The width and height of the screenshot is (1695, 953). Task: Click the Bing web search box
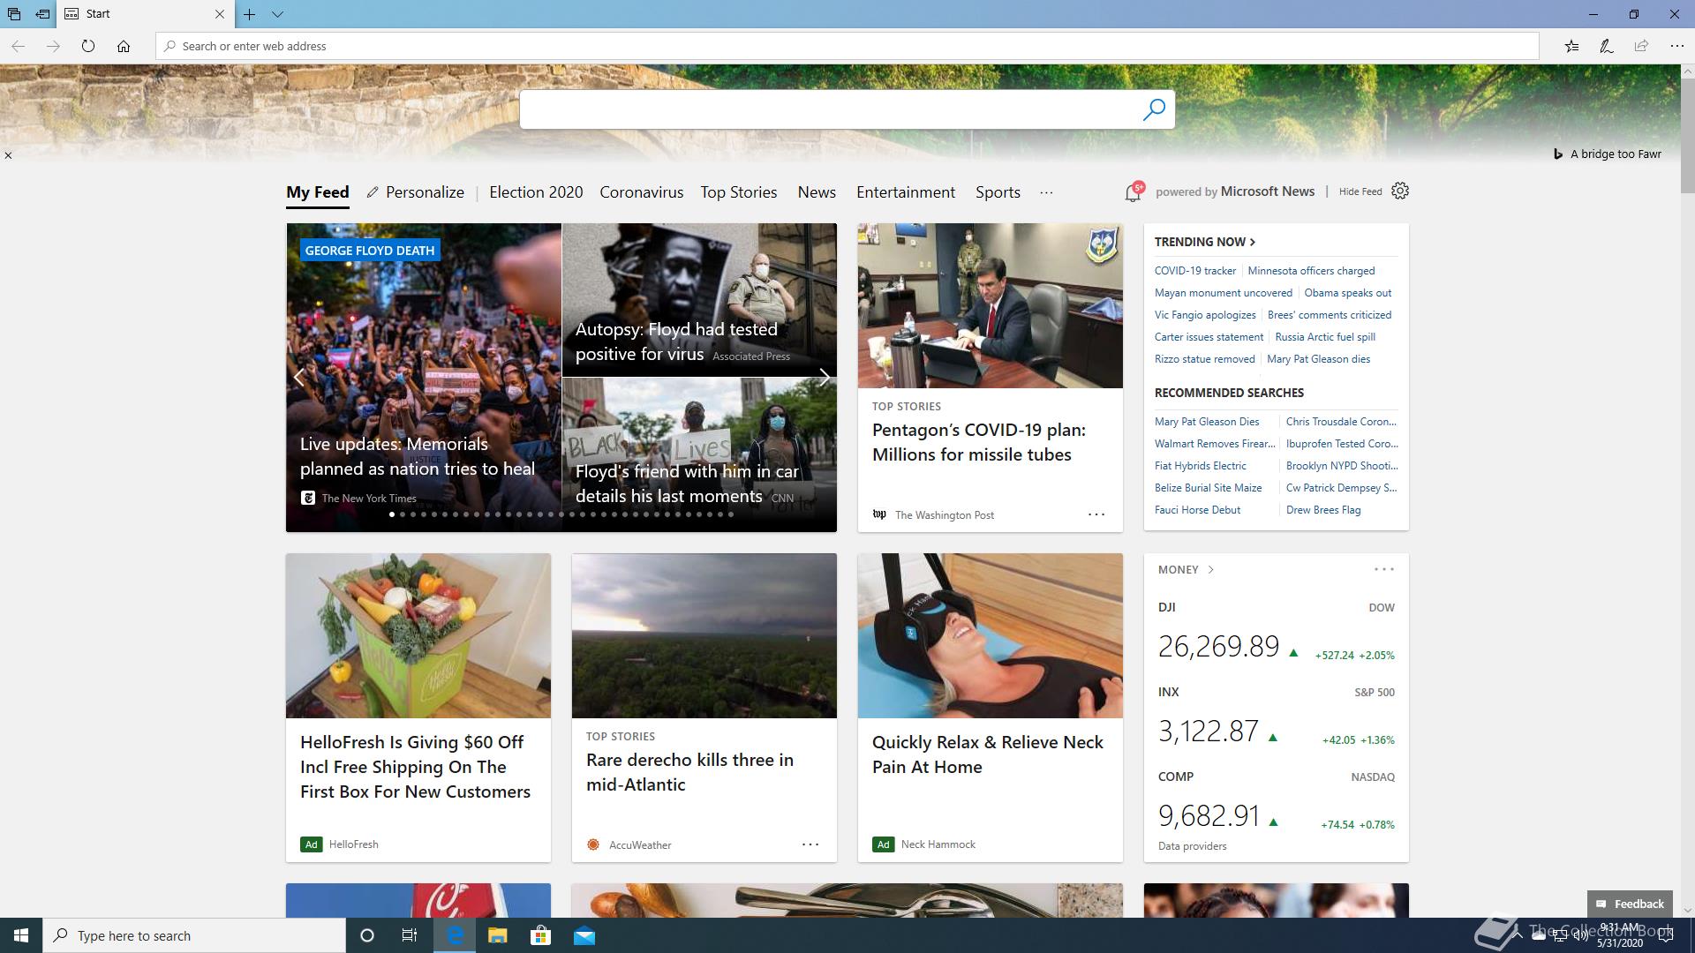(830, 109)
